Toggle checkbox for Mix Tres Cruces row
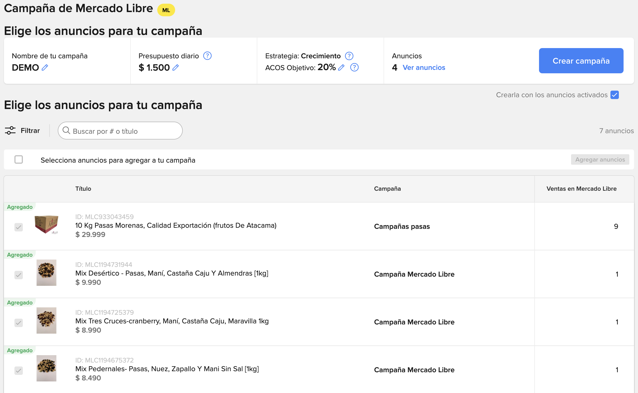 pyautogui.click(x=19, y=323)
